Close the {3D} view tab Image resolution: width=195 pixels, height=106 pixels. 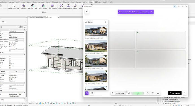click(58, 17)
